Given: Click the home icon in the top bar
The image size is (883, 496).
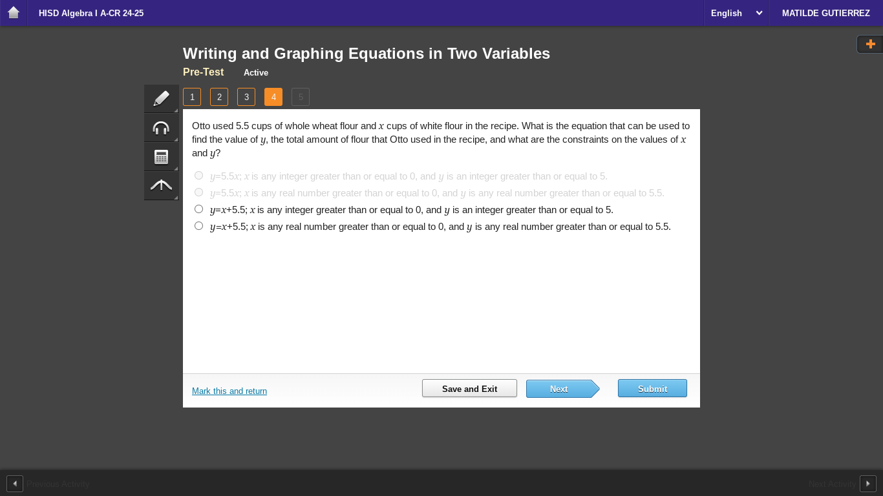Looking at the screenshot, I should [13, 13].
